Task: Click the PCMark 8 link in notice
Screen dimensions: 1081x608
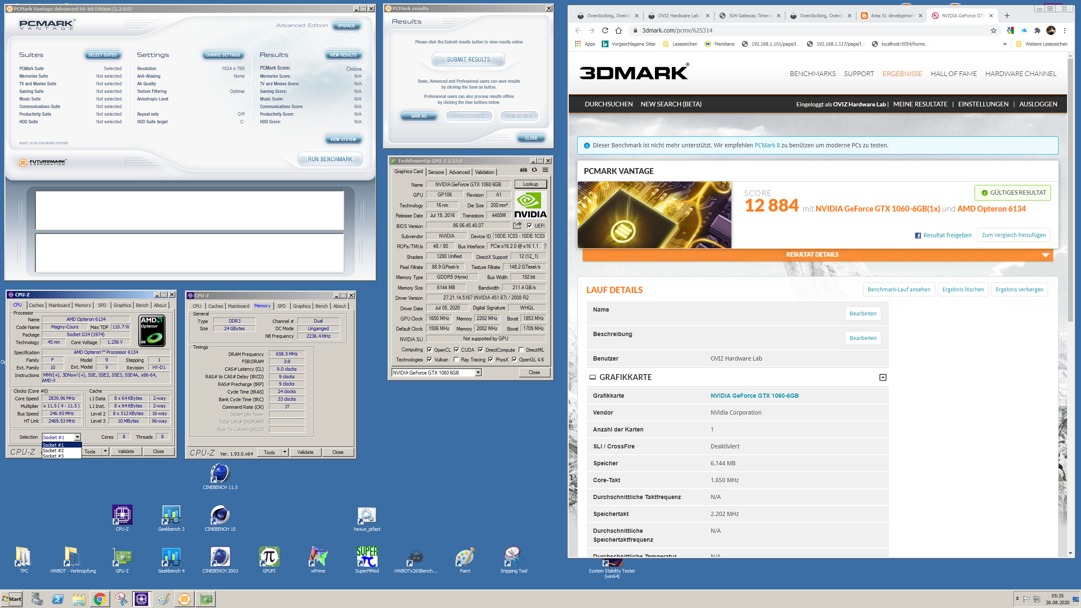Action: [x=767, y=145]
